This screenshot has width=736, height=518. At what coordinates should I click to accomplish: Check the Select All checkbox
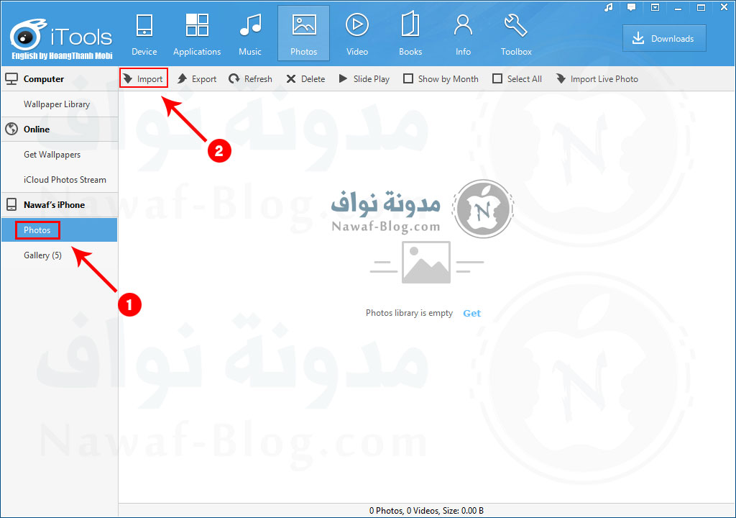coord(497,78)
